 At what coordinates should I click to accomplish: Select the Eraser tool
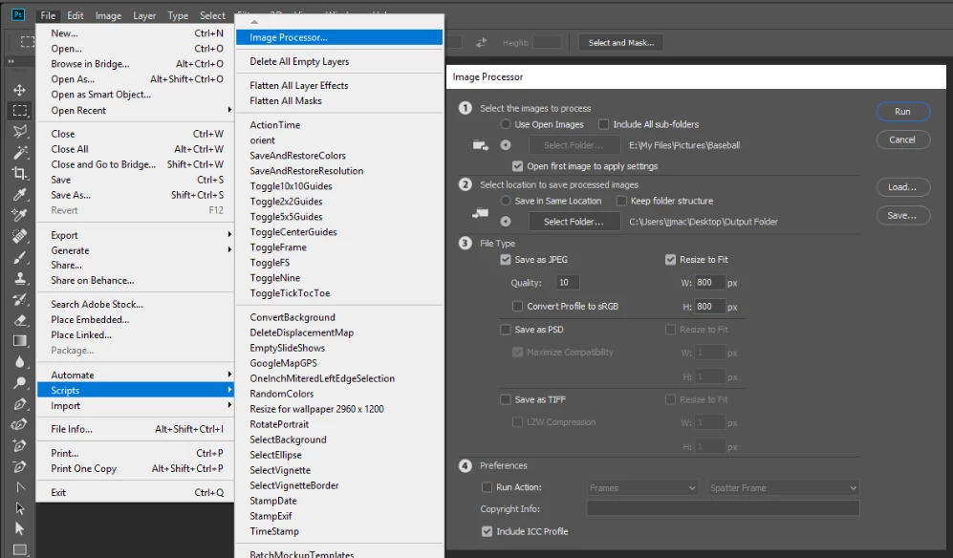[x=19, y=320]
